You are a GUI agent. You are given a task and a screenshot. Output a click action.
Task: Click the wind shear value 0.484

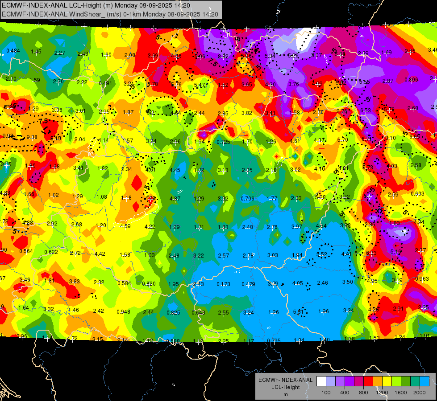tap(13, 51)
